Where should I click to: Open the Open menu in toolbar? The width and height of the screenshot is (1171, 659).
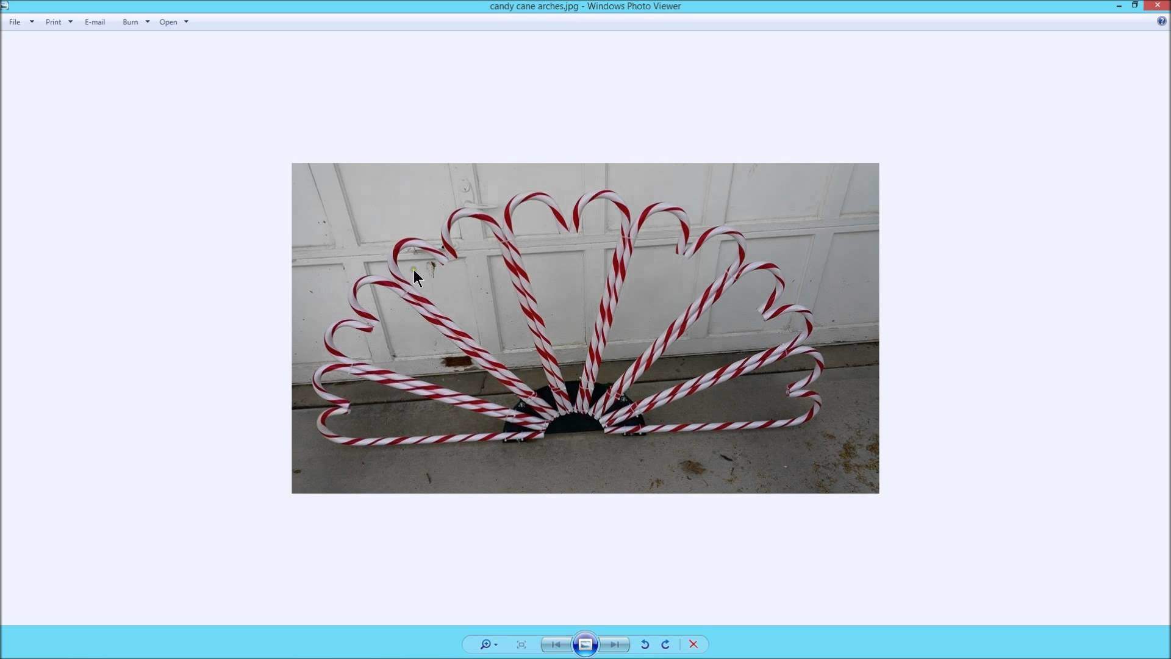point(168,22)
